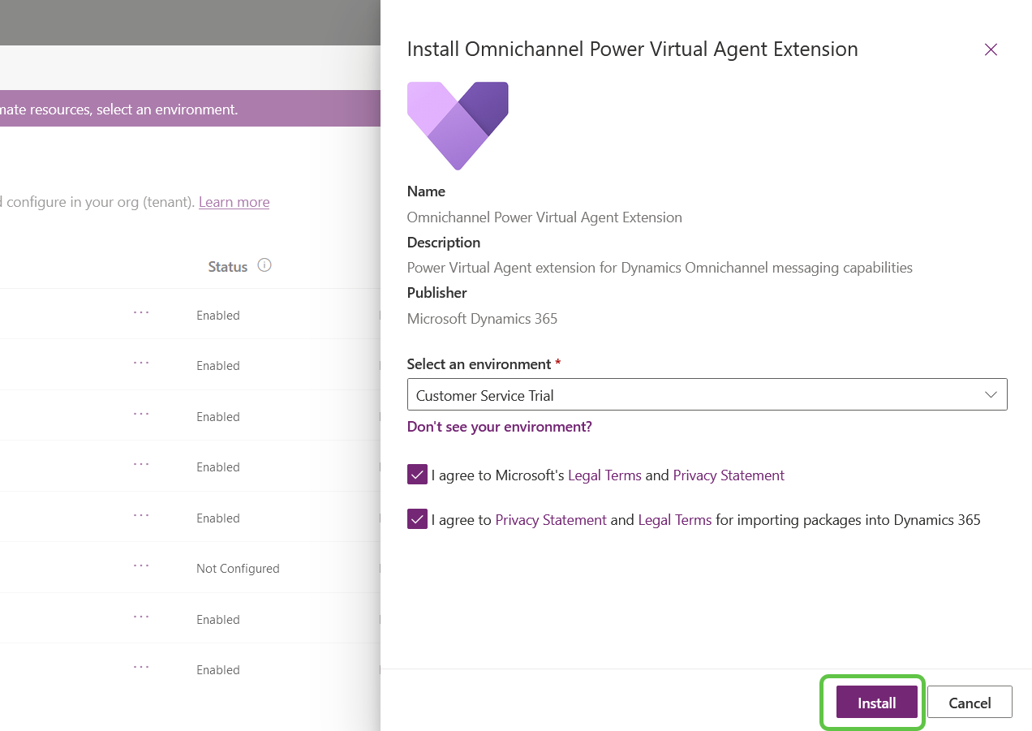Click the Power Virtual Agents logo image
The image size is (1032, 731).
(x=458, y=125)
